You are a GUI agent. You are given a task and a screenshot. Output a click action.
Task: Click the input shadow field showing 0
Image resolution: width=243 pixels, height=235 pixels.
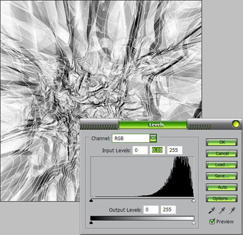tap(140, 150)
